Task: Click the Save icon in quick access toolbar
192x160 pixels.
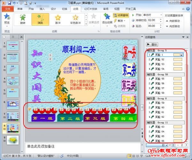Action: coord(9,3)
